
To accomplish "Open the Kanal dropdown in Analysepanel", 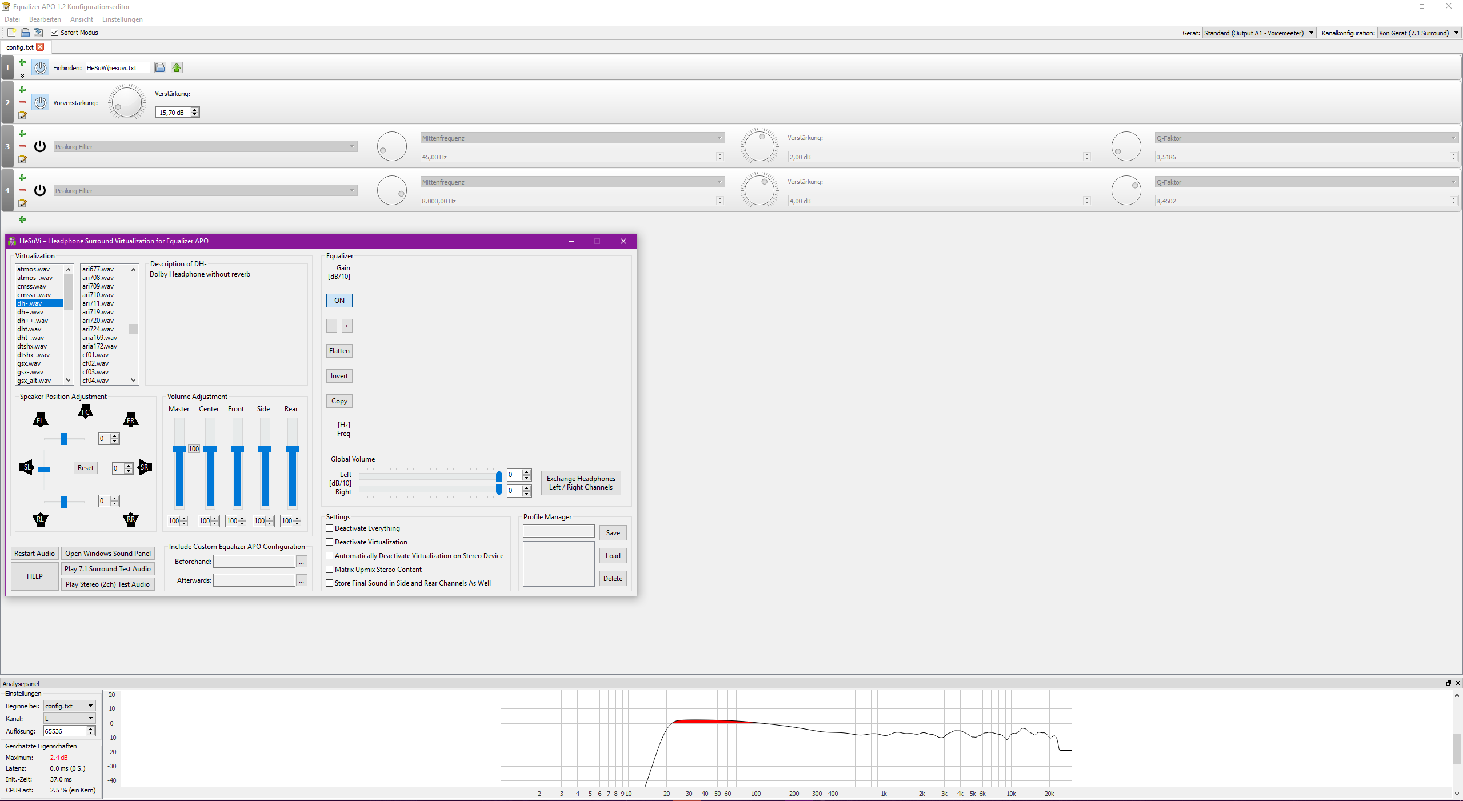I will tap(69, 718).
